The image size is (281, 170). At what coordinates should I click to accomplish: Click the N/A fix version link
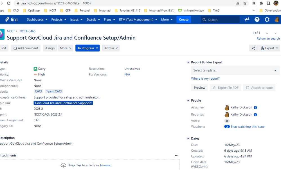click(x=127, y=74)
